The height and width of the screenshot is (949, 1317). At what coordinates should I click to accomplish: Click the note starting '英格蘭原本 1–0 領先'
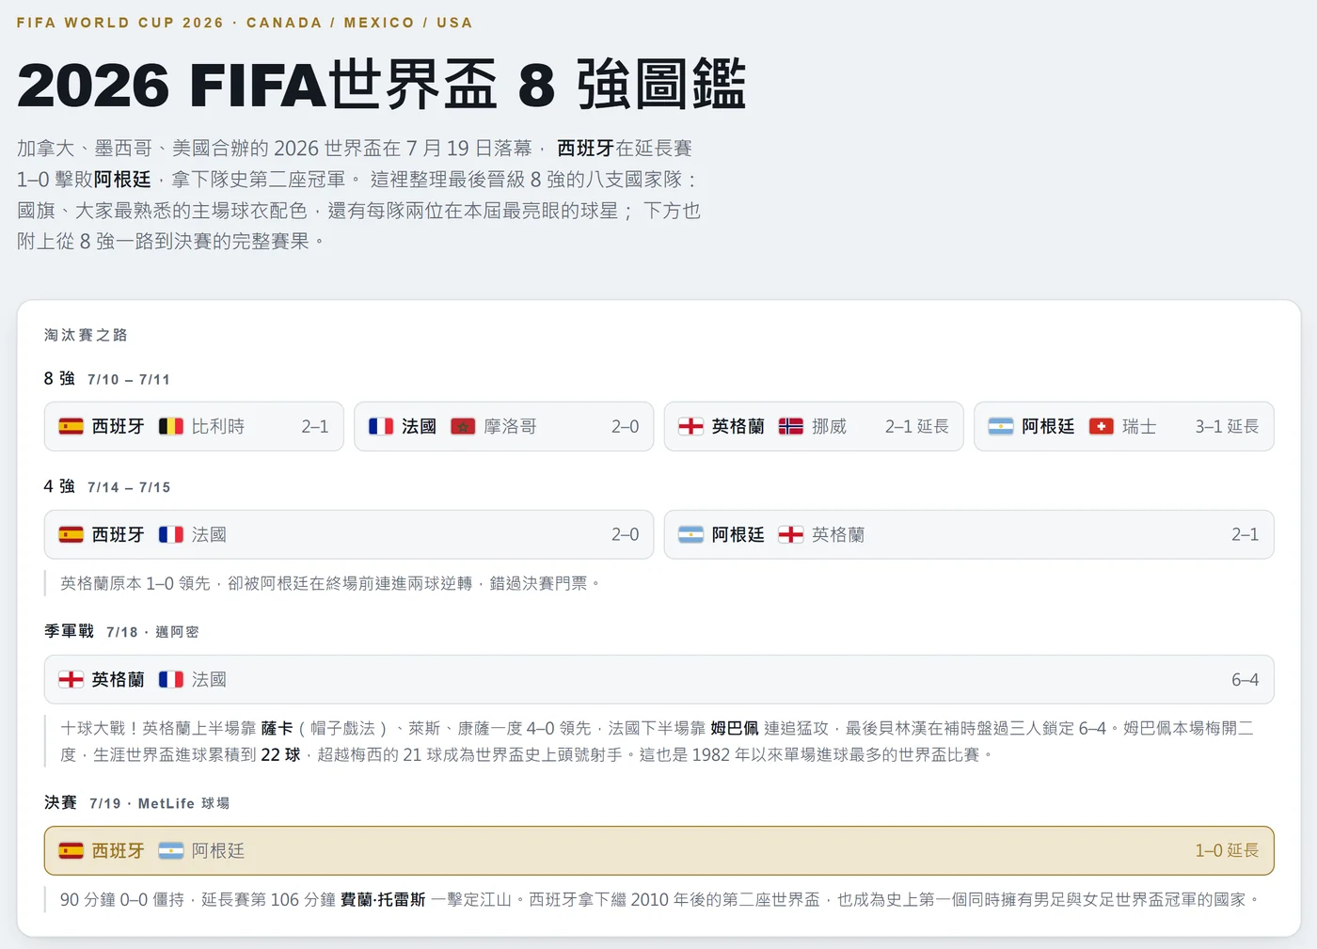coord(330,583)
